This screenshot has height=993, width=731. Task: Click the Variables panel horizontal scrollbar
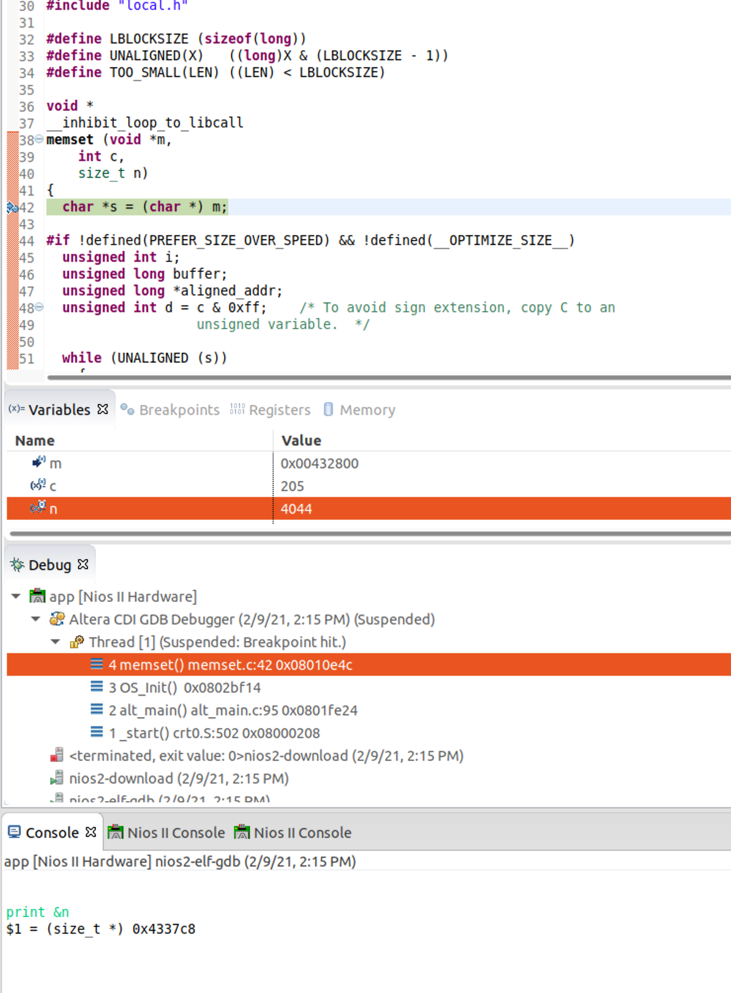tap(370, 534)
